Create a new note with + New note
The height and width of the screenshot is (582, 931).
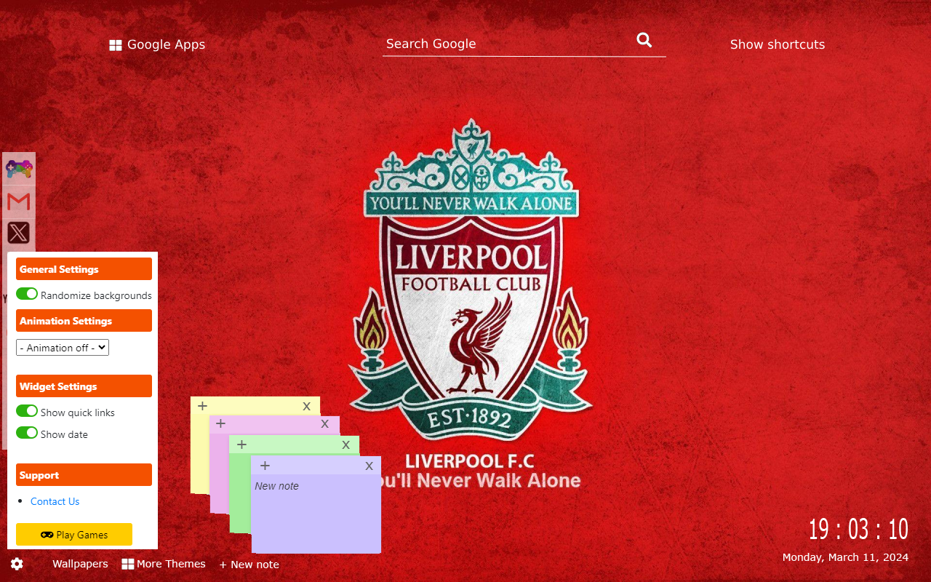(x=249, y=565)
